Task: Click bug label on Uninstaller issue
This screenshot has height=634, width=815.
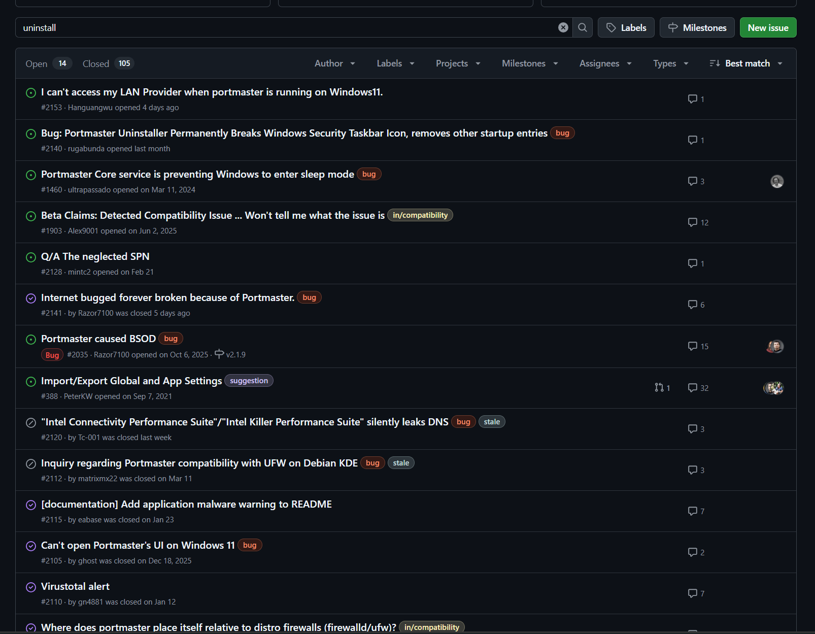Action: pos(562,133)
